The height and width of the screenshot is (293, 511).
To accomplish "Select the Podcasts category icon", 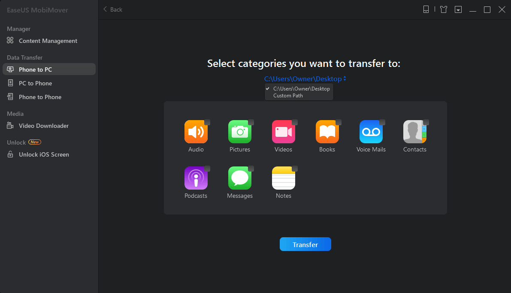I will click(x=196, y=178).
